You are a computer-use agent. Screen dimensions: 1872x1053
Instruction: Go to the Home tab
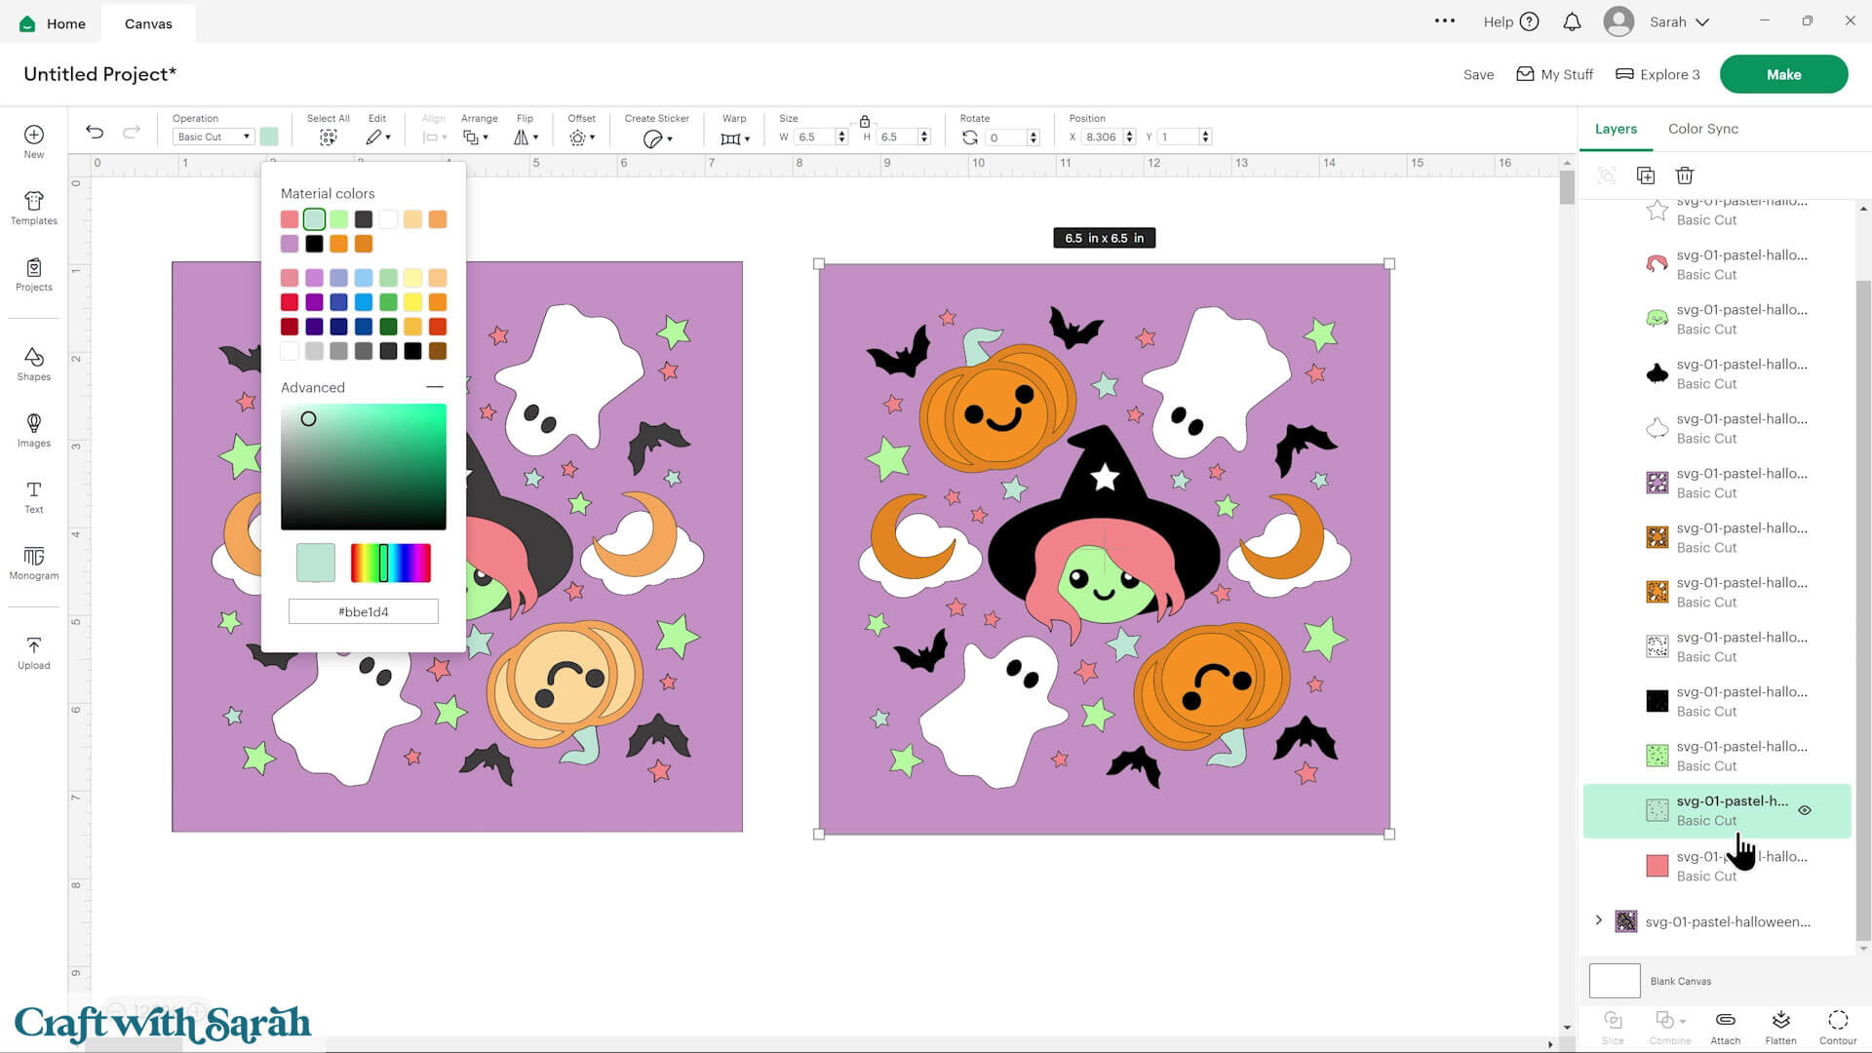click(52, 22)
